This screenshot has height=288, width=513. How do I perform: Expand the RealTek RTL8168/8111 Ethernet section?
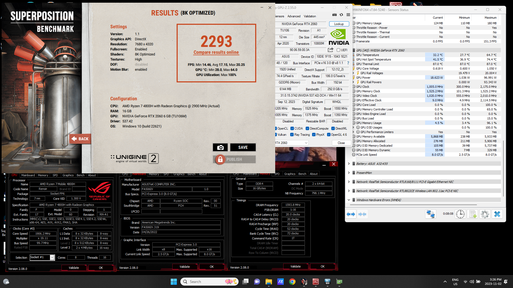[349, 182]
